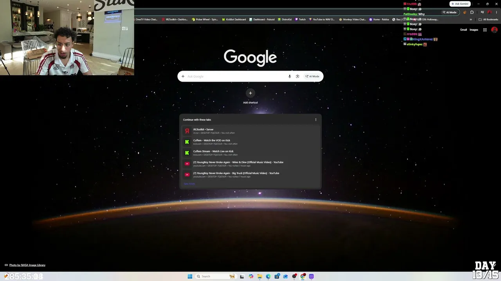The height and width of the screenshot is (281, 501).
Task: Open the three-dot menu of Continue with these tabs
Action: pyautogui.click(x=316, y=120)
